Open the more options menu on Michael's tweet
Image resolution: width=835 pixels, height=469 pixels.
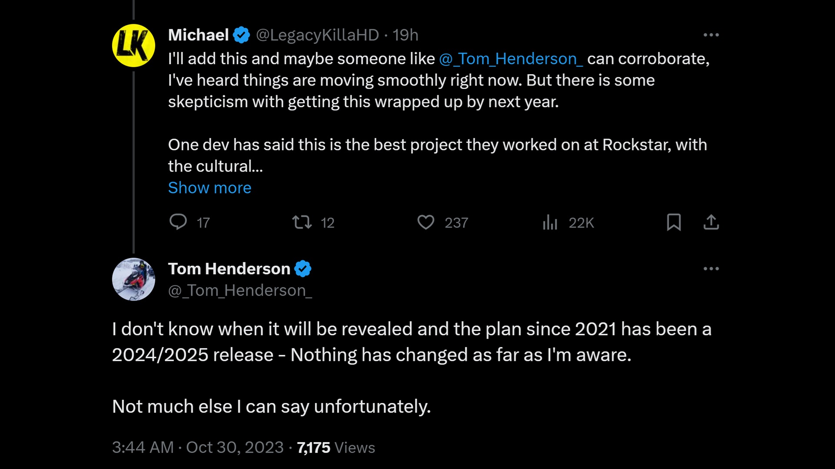click(711, 35)
